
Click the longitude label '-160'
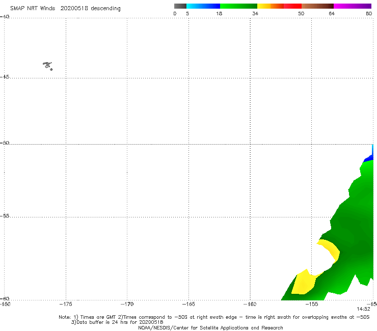coord(250,304)
